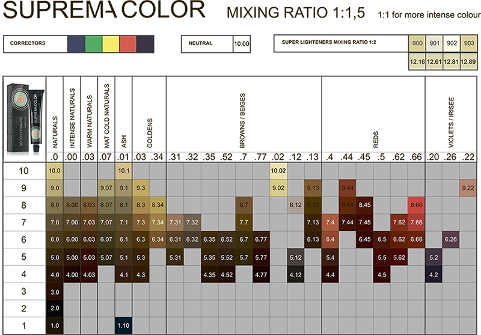Select shade 8.7 brown swatch
Image resolution: width=481 pixels, height=335 pixels.
(244, 205)
